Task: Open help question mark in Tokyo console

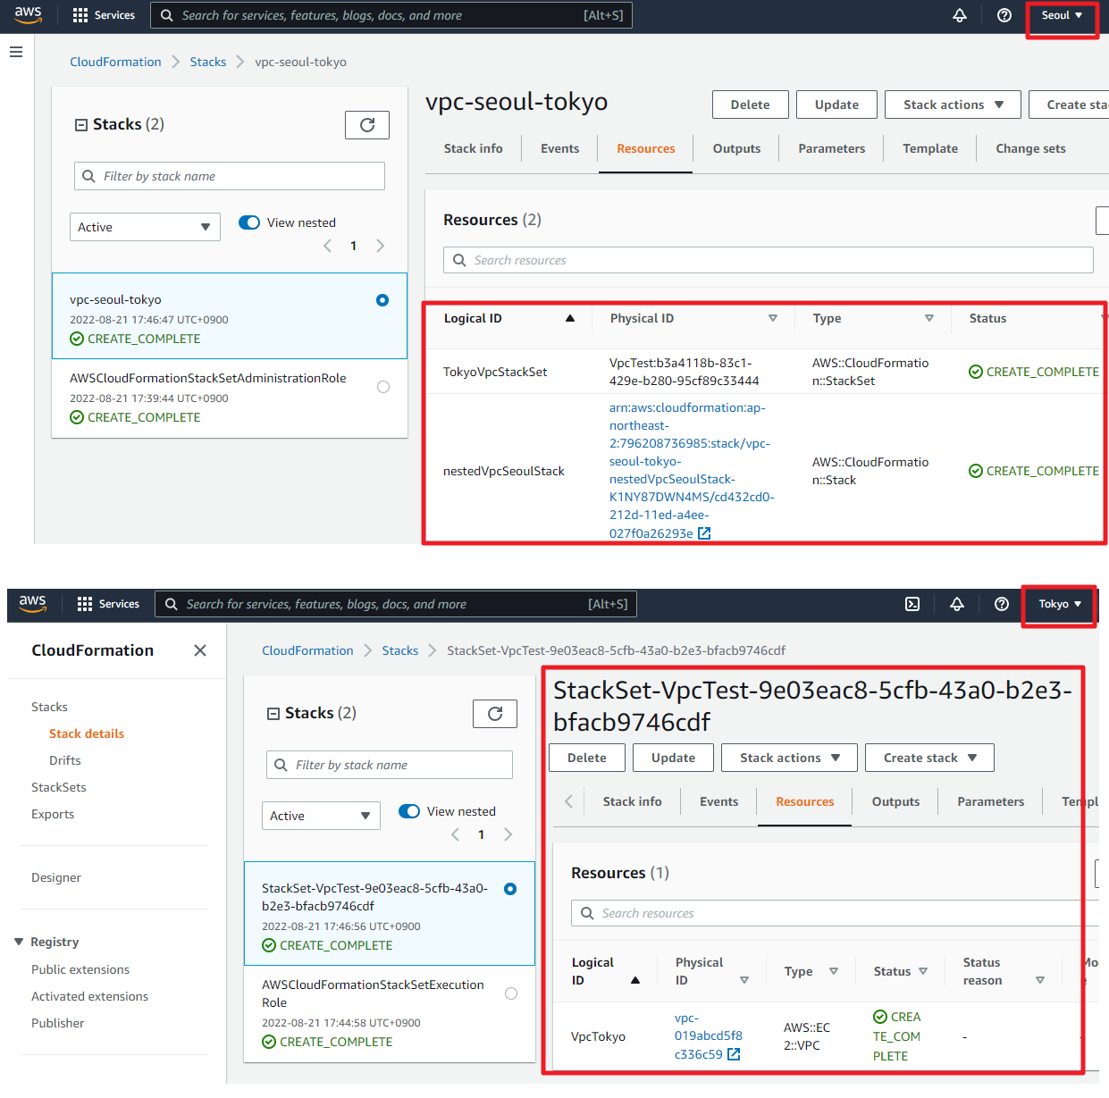Action: (1002, 604)
